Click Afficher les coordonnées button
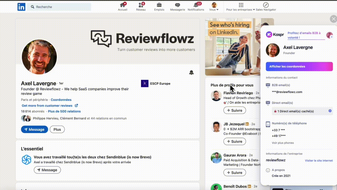Viewport: 337px width, 190px height. pyautogui.click(x=299, y=66)
